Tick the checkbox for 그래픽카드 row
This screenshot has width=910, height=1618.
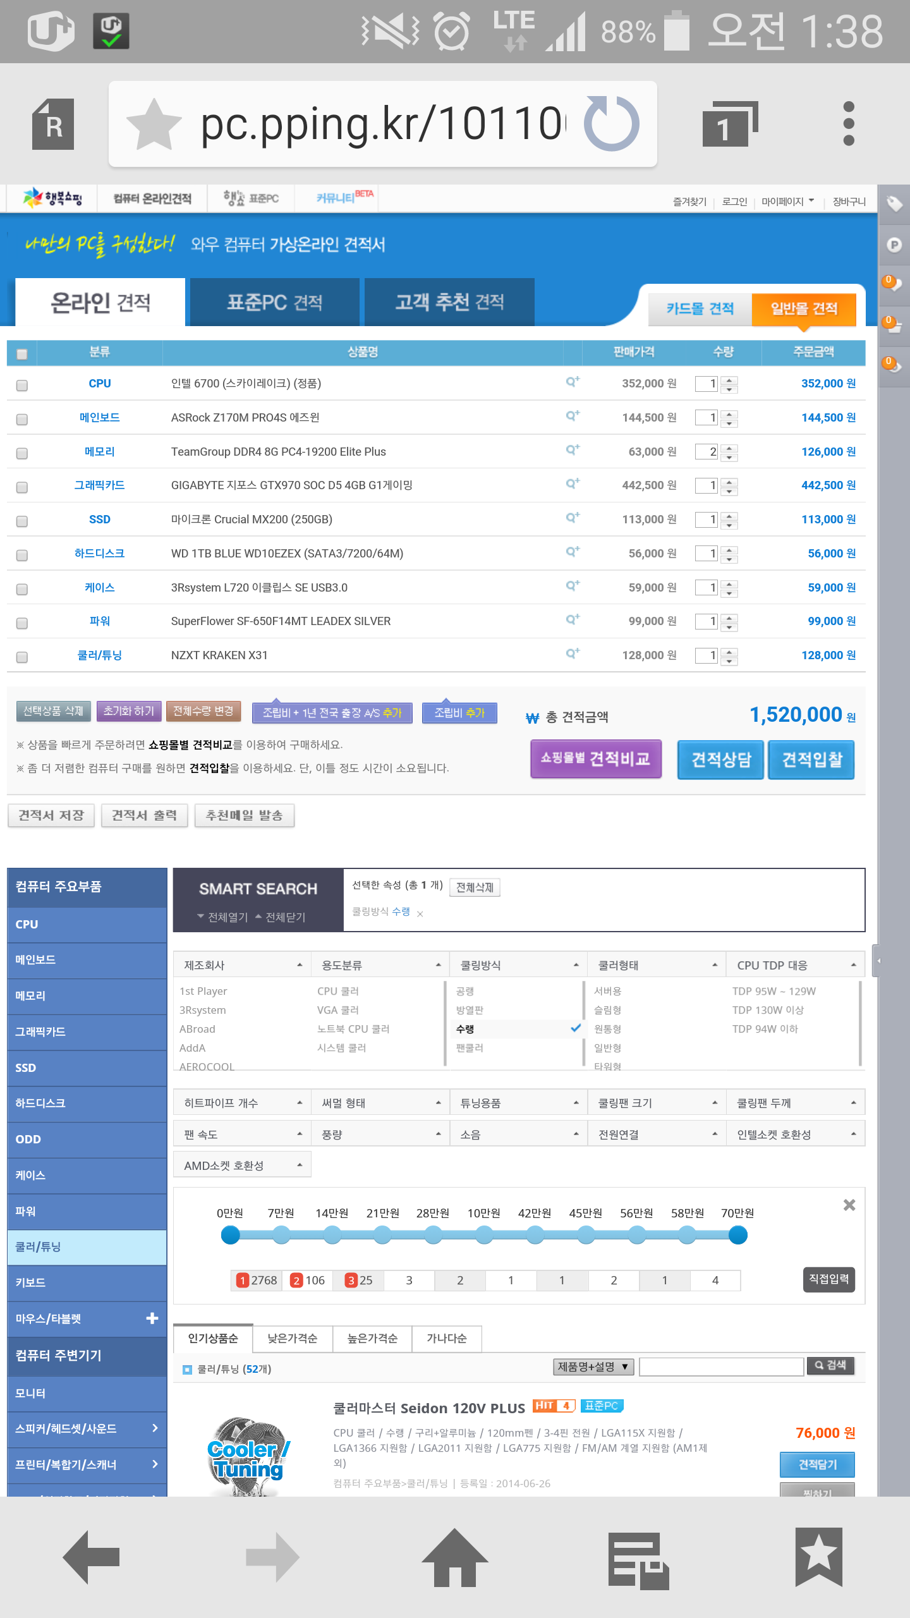[x=22, y=487]
